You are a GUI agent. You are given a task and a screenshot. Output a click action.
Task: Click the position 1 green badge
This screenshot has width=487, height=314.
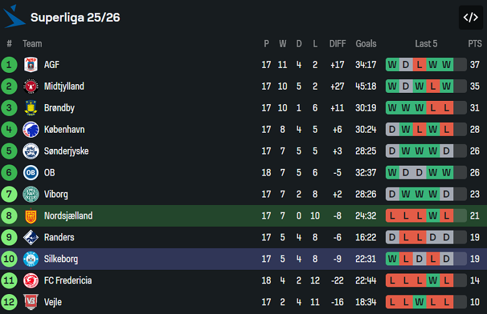click(x=9, y=65)
